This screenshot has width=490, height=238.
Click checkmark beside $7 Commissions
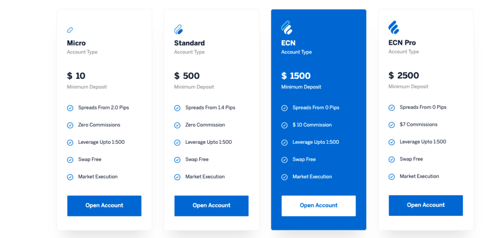click(391, 125)
